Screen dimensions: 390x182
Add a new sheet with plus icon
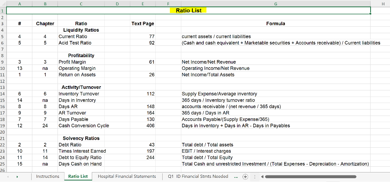click(x=245, y=177)
